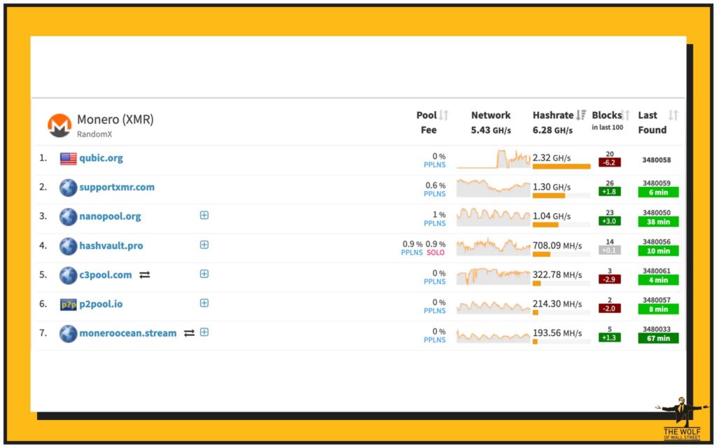This screenshot has width=717, height=448.
Task: Click the Monero coin logo
Action: tap(60, 126)
